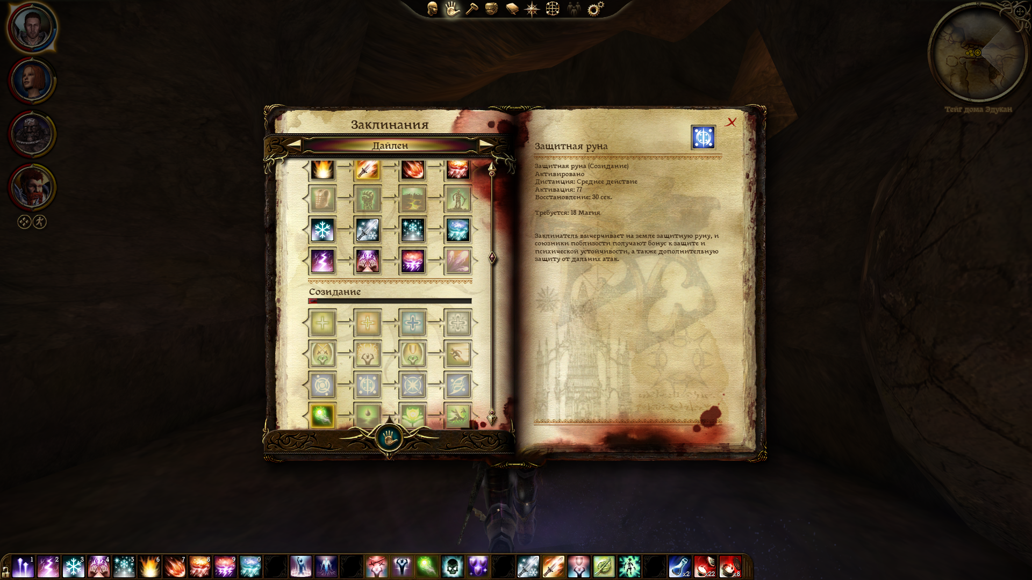Select the green Spell Wisp spell in book
Viewport: 1032px width, 580px height.
322,416
